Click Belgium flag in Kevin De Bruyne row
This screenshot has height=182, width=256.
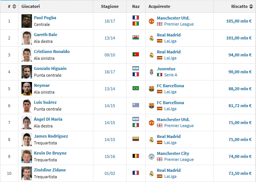pyautogui.click(x=136, y=156)
